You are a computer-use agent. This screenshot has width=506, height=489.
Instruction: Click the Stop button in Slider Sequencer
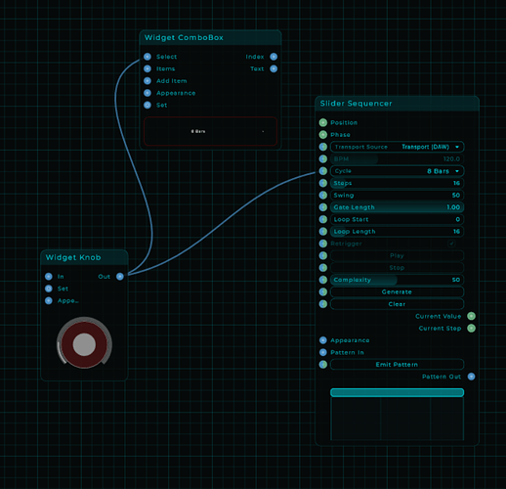(x=397, y=268)
